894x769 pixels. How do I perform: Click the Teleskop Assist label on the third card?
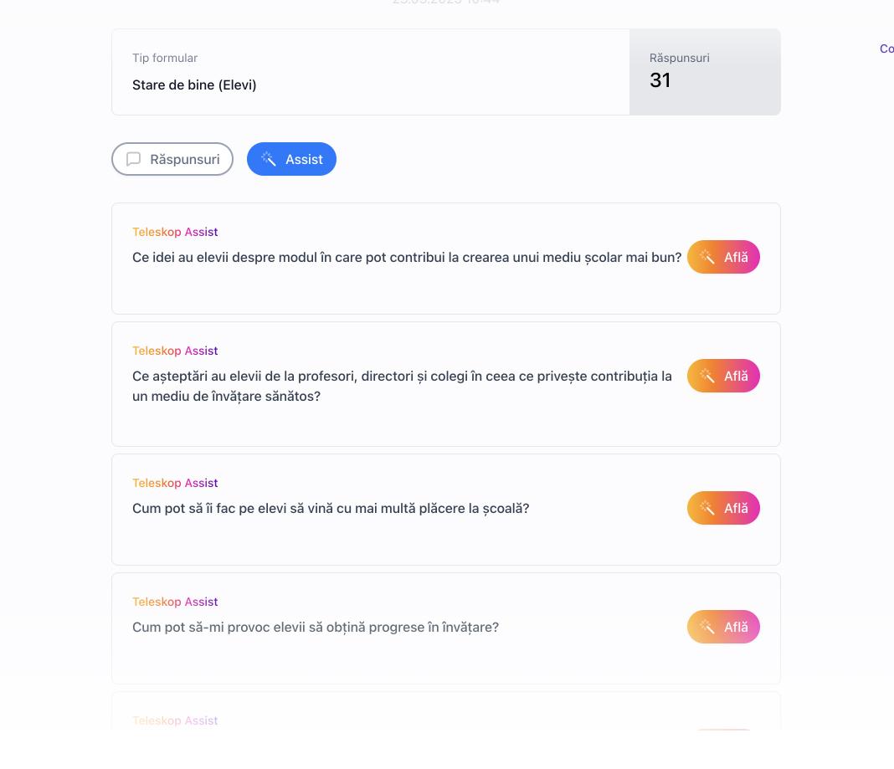[x=175, y=483]
